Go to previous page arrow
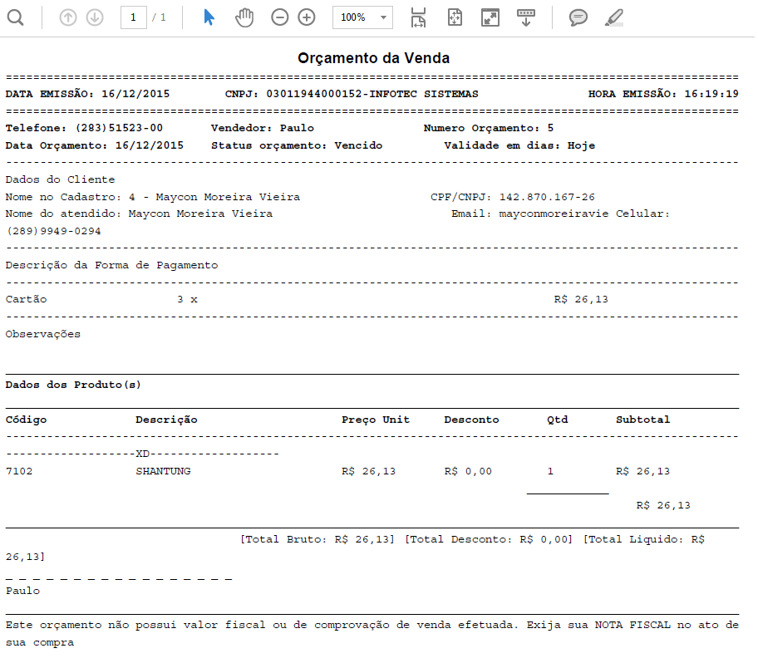This screenshot has height=663, width=758. point(68,17)
